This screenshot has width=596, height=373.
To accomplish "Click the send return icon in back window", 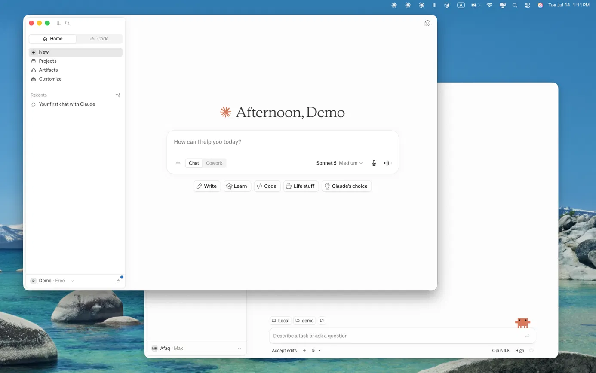I will pyautogui.click(x=527, y=336).
